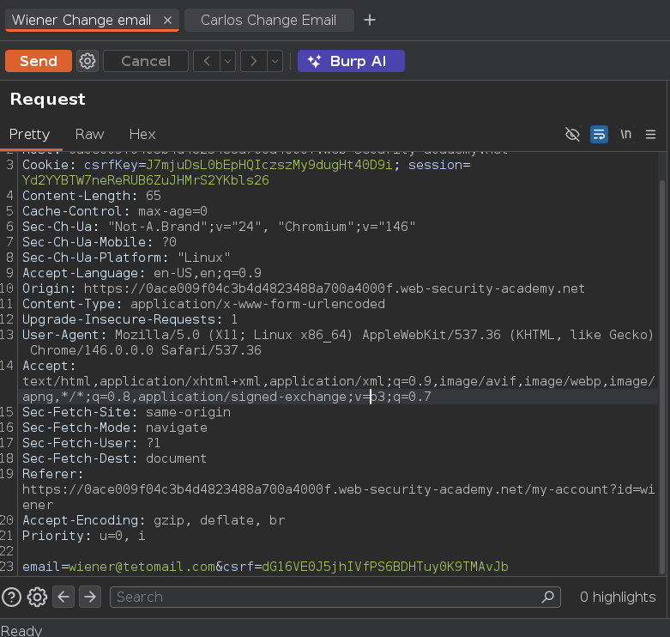
Task: Switch to Wiener Change email tab
Action: click(81, 20)
